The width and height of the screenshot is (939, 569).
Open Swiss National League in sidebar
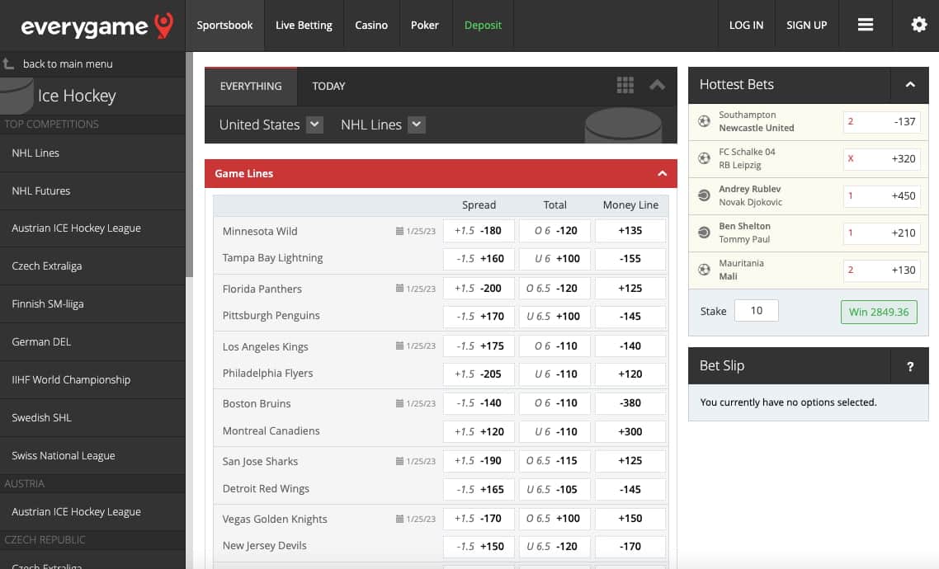[92, 455]
